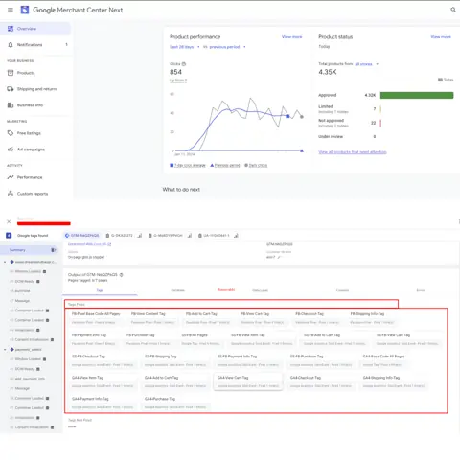The image size is (460, 460).
Task: Click the Shipping and returns truck icon
Action: click(11, 89)
